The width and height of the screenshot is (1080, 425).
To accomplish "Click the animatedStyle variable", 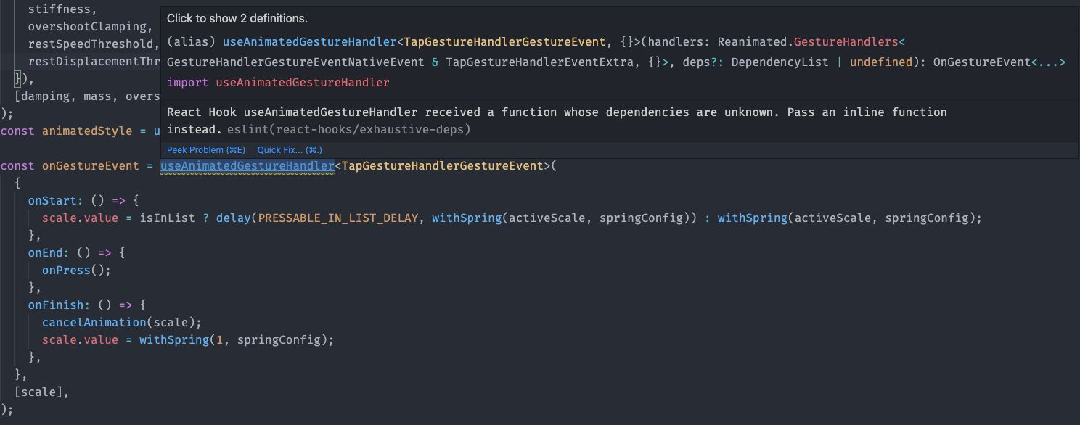I will pyautogui.click(x=87, y=131).
